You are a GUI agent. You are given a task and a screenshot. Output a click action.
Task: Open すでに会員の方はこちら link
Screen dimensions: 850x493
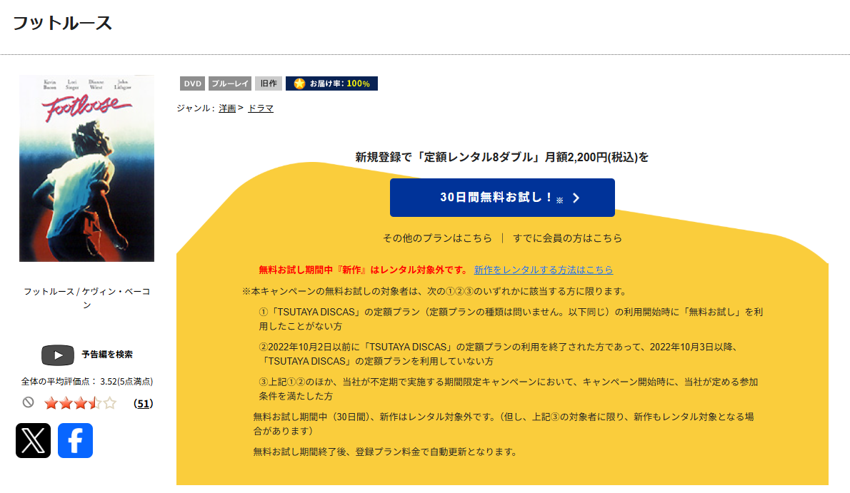pyautogui.click(x=568, y=238)
